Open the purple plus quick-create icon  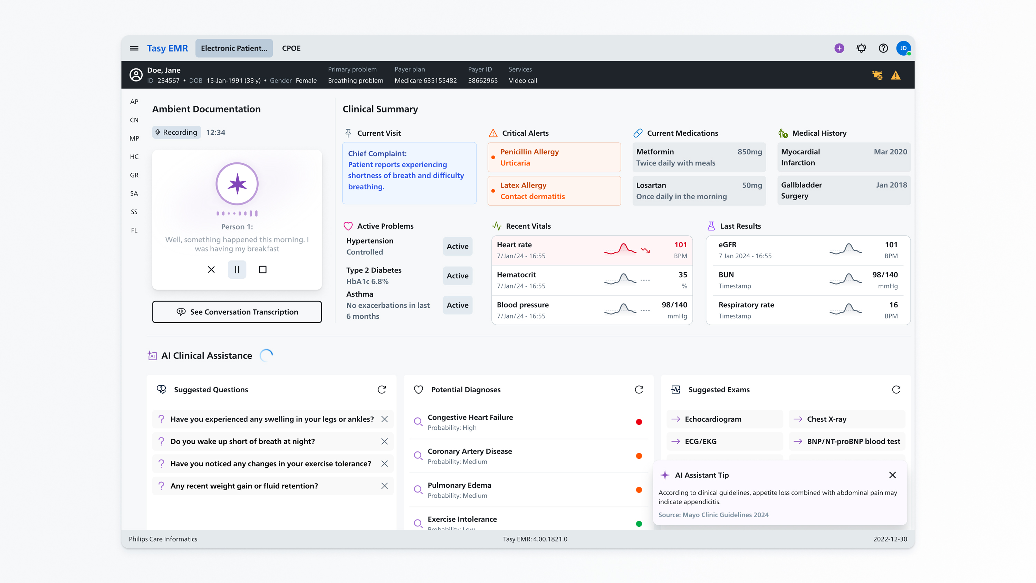(x=839, y=48)
